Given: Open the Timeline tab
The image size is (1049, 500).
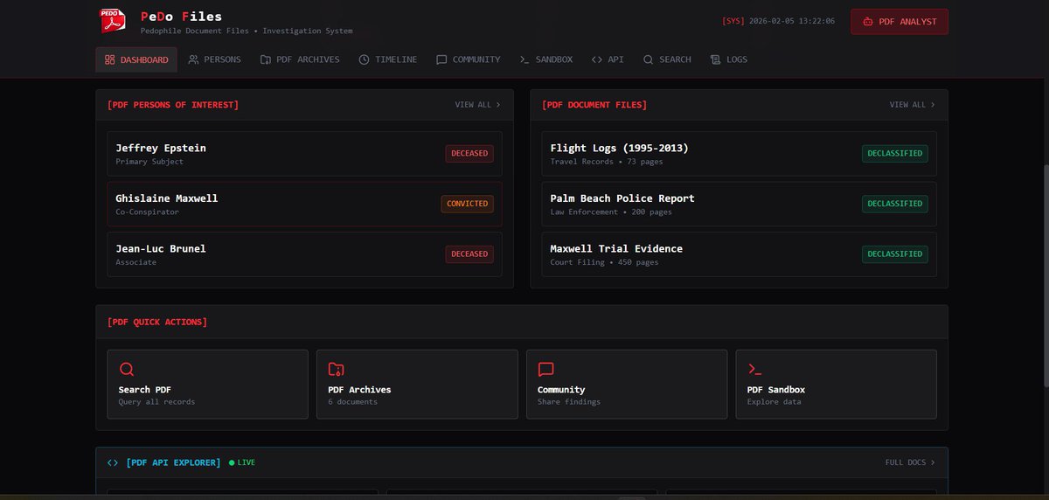Looking at the screenshot, I should (388, 59).
